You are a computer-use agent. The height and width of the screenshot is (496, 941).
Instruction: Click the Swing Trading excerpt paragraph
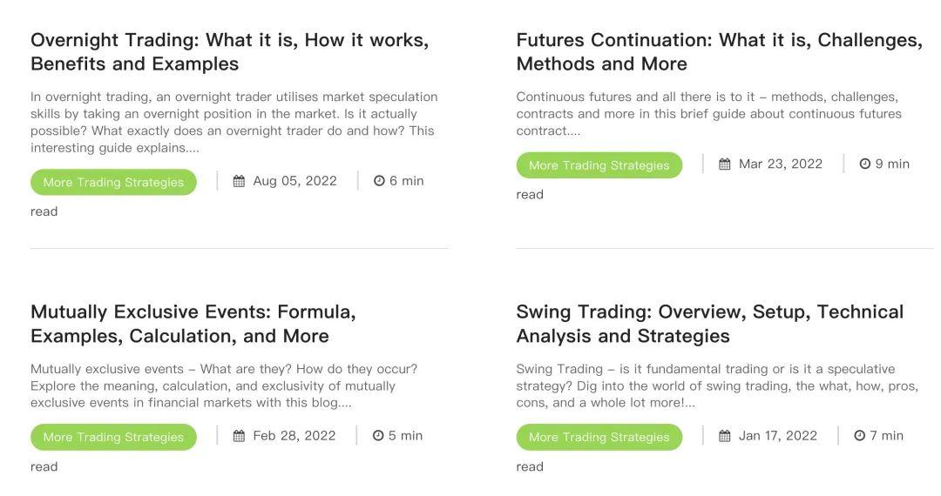pos(716,385)
